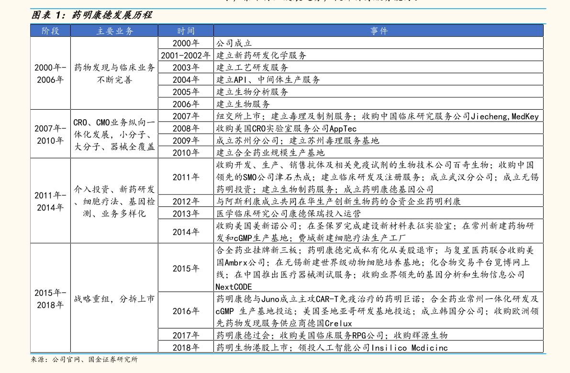Select the 2015年-2018年 stage cell
Screen dimensions: 570x373
pyautogui.click(x=50, y=299)
